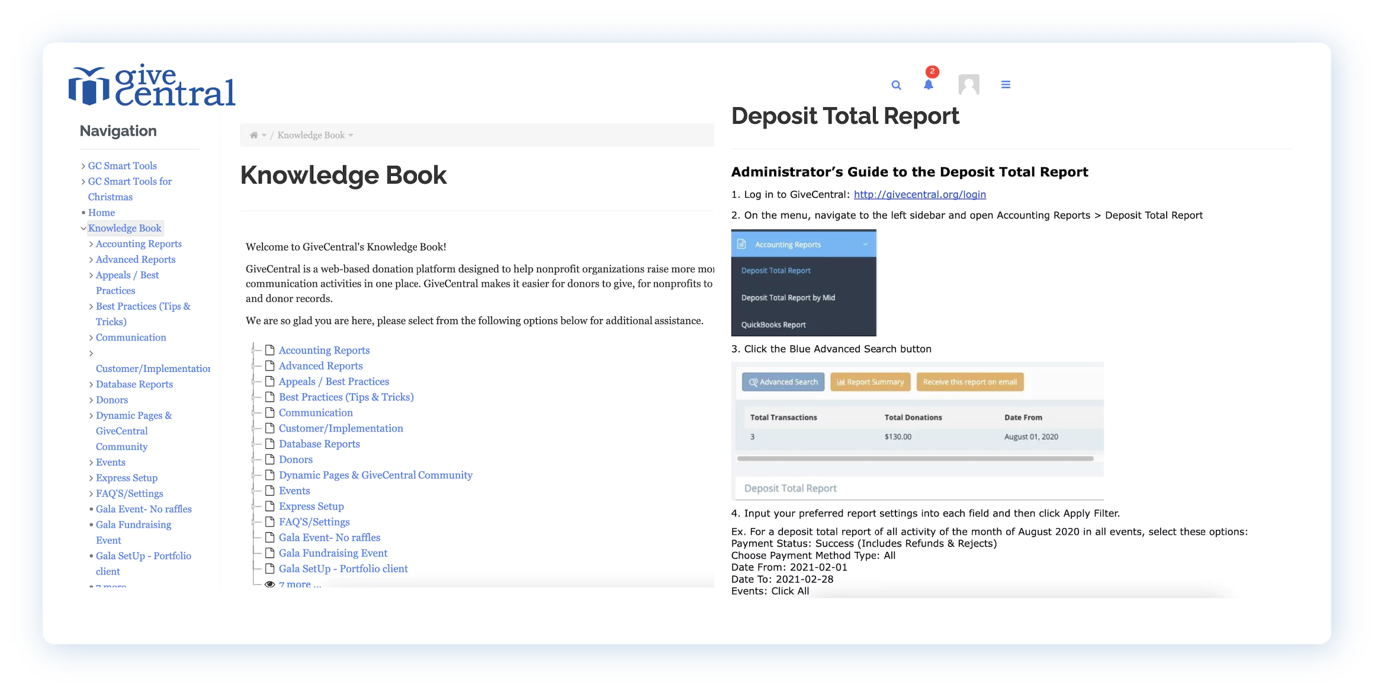The height and width of the screenshot is (694, 1381).
Task: Click the home icon in breadcrumb
Action: pos(253,136)
